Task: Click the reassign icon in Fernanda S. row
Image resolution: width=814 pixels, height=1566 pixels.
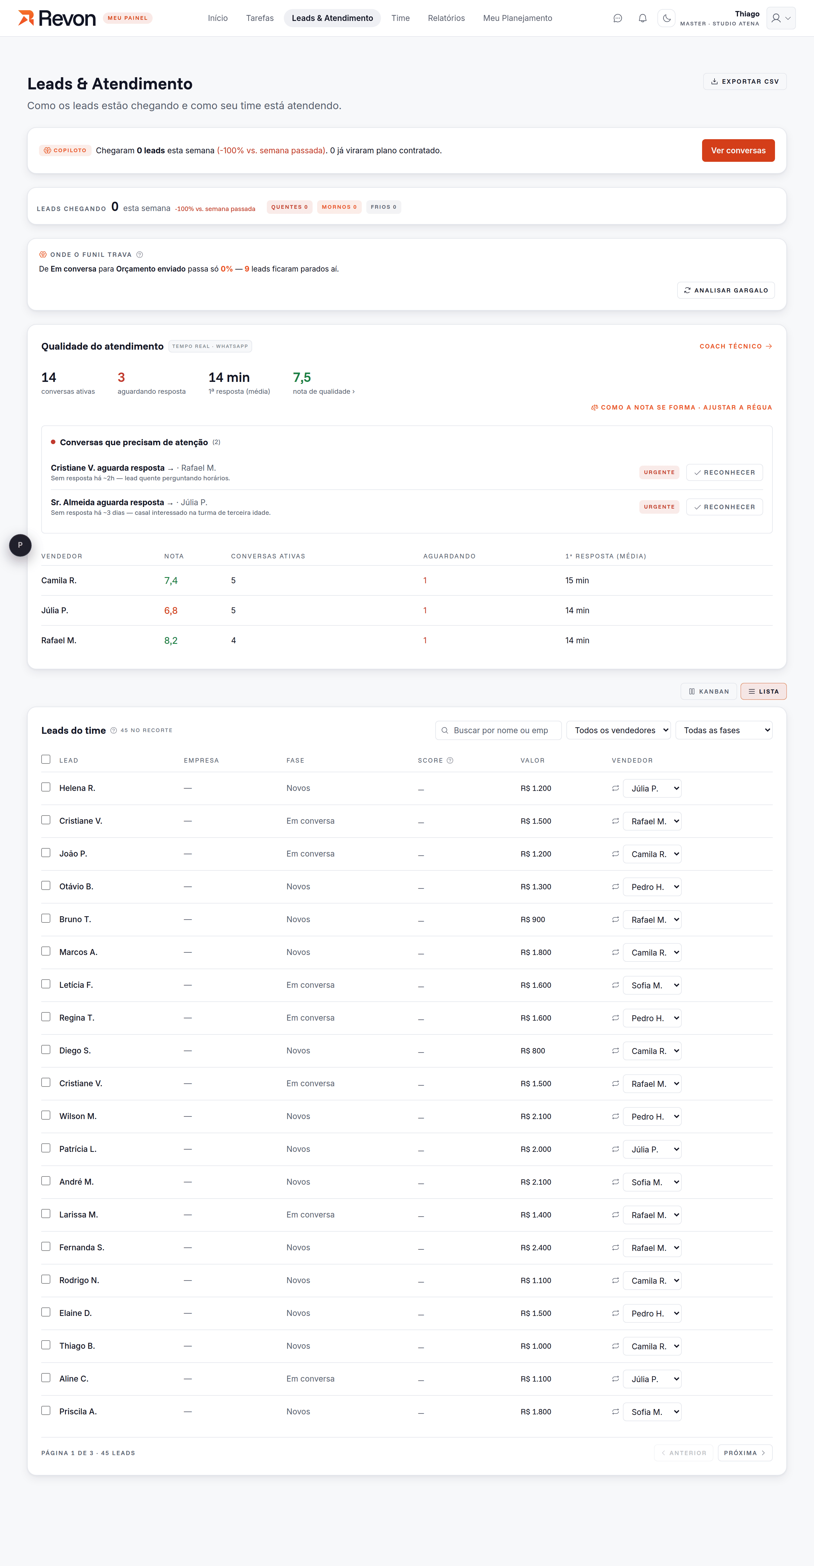Action: tap(615, 1248)
